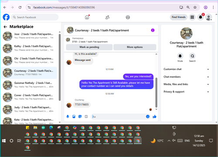Click the taskbar weather 13°C widget
Screen dimensions: 218x157
(157, 141)
